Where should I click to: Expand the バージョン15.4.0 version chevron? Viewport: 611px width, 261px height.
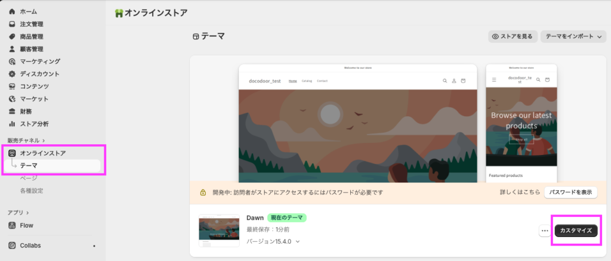298,241
